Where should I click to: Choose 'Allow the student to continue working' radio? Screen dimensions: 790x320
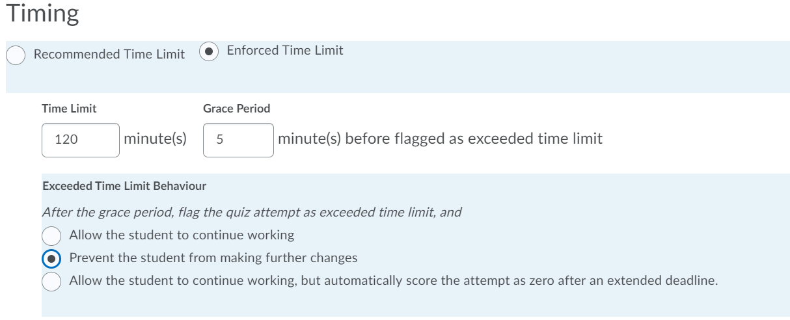pyautogui.click(x=51, y=235)
